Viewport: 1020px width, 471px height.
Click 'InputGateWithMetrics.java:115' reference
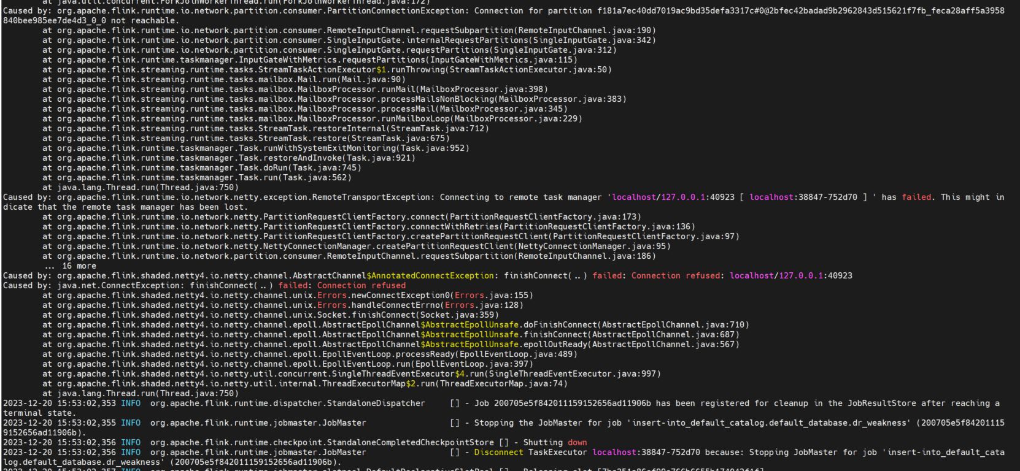click(501, 59)
